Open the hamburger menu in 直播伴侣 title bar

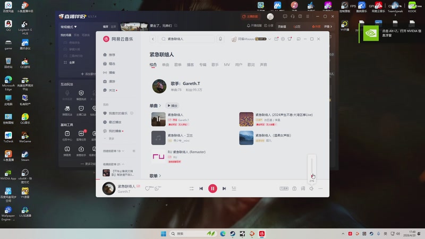[x=308, y=16]
